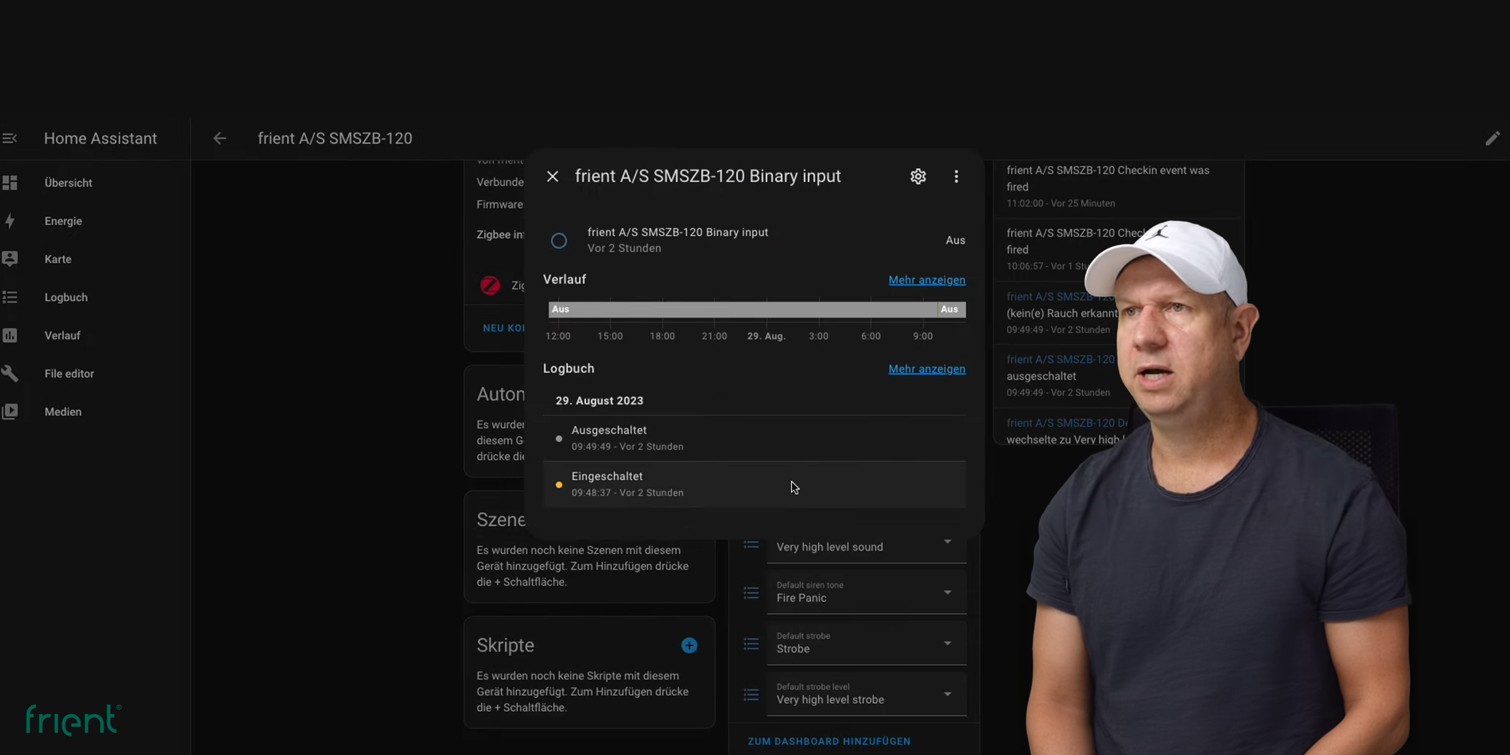Expand the Default siren tone dropdown

866,593
